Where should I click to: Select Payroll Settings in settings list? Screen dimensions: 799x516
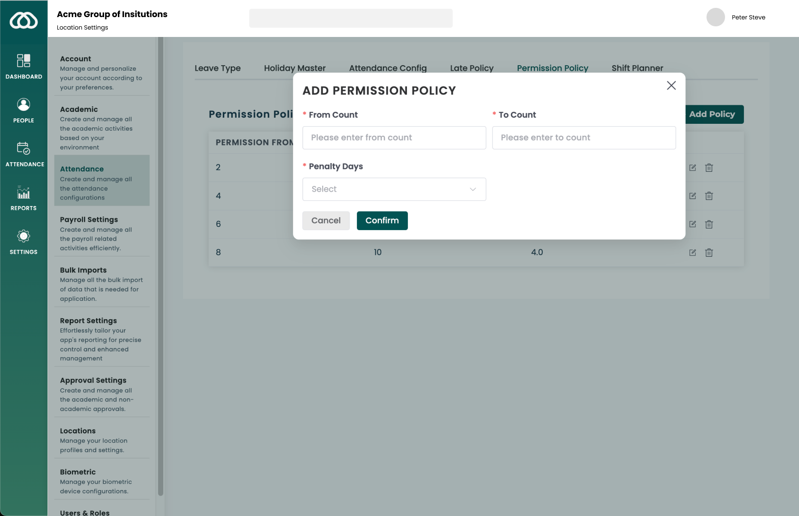pos(89,220)
